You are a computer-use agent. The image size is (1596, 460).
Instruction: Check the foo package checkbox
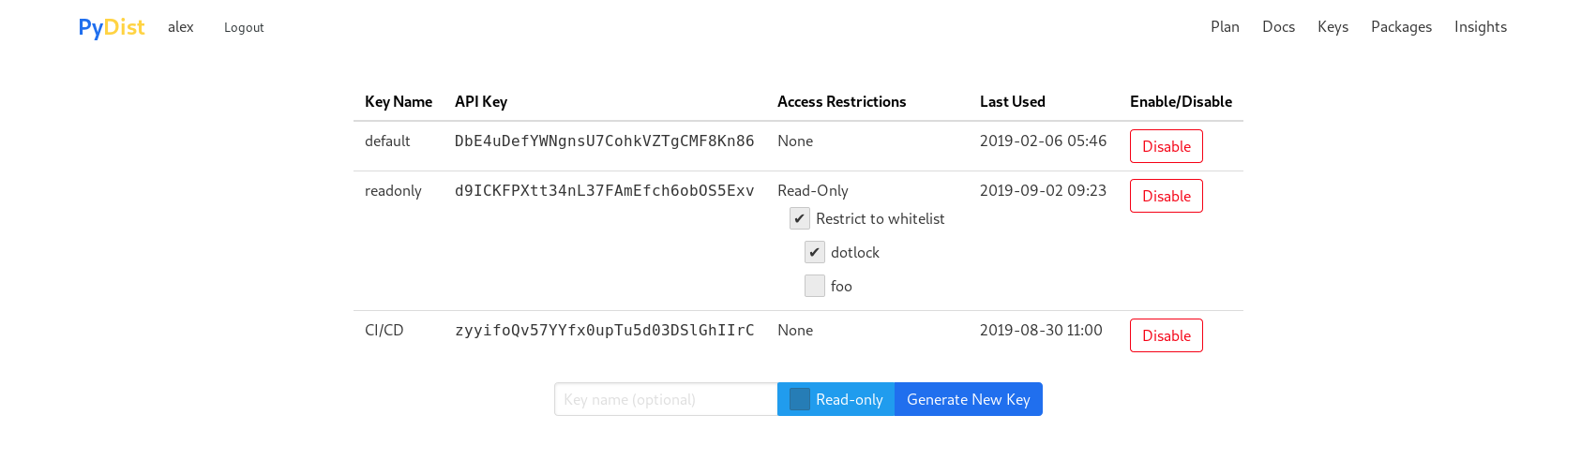point(815,287)
